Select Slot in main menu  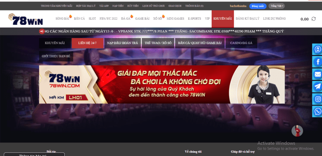tap(92, 18)
